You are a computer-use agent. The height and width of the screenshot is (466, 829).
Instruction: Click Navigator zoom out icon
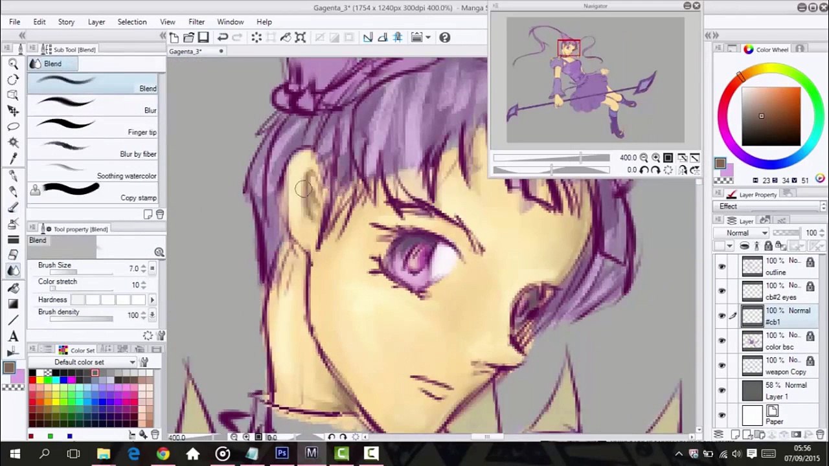[x=644, y=158]
